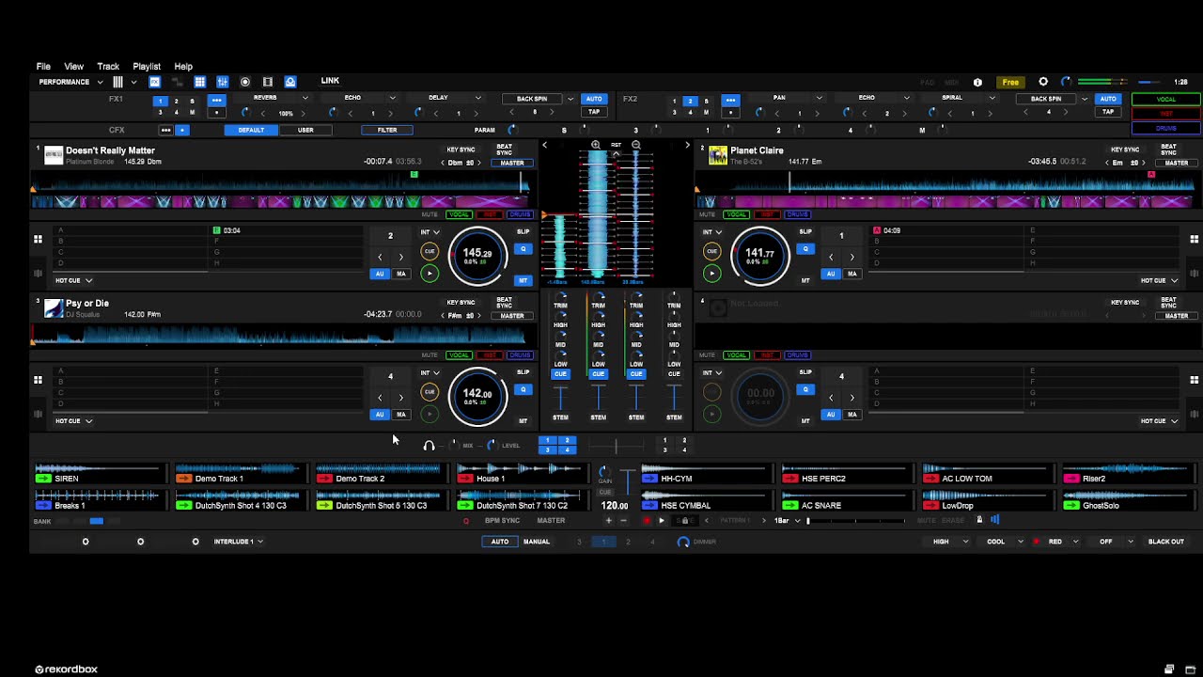1203x677 pixels.
Task: Open the View menu
Action: 73,67
